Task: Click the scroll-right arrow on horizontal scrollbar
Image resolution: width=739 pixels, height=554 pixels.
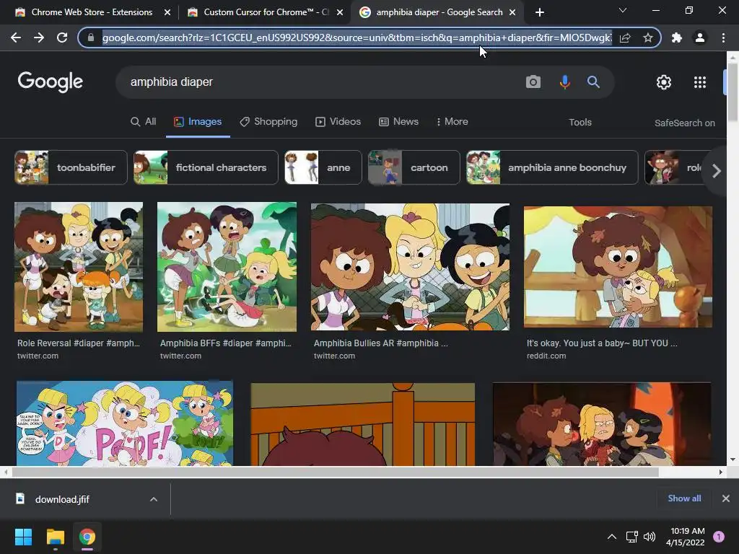Action: (x=721, y=472)
